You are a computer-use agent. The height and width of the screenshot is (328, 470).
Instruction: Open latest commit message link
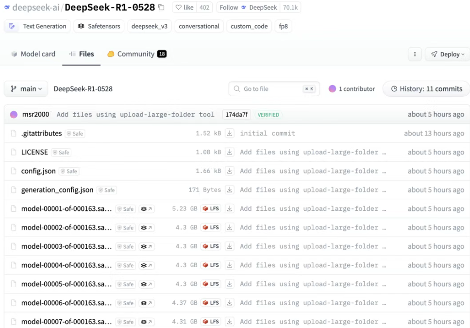[x=135, y=115]
